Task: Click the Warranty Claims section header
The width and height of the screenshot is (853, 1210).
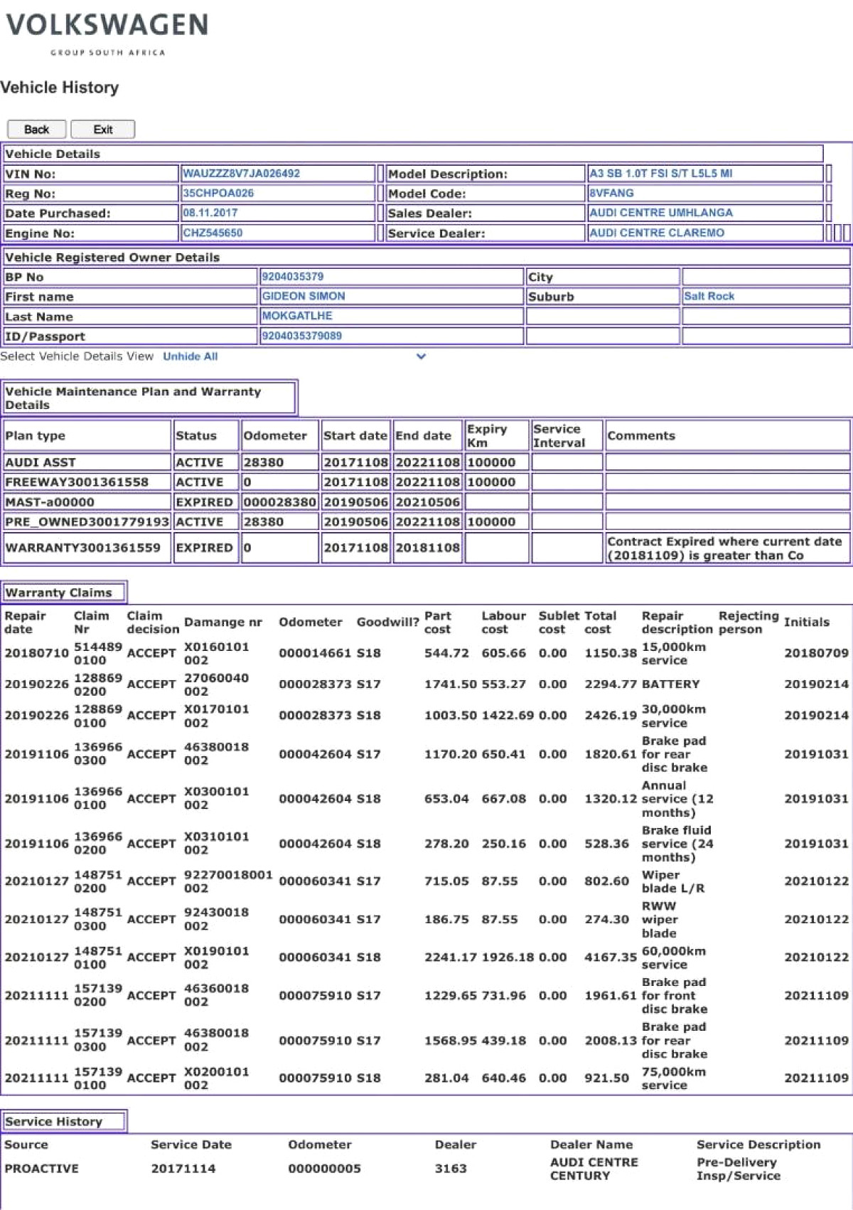Action: (x=64, y=593)
